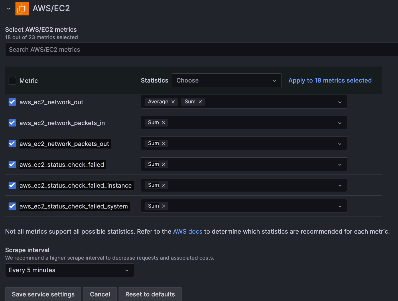
Task: Uncheck the aws_ec2_network_out metric
Action: (12, 102)
